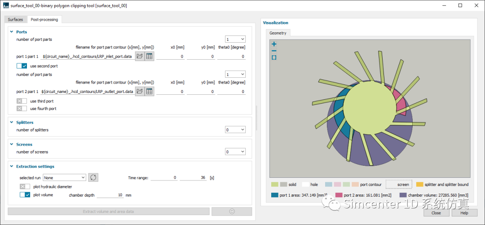Open table editor for port 2 contour
Screen dimensions: 485x225
(x=149, y=91)
